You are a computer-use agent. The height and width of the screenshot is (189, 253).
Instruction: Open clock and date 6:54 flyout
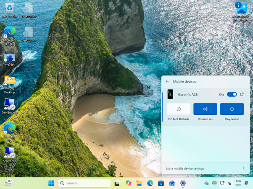click(238, 183)
